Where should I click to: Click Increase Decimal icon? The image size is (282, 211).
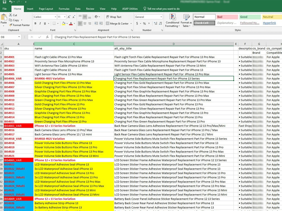pyautogui.click(x=156, y=24)
